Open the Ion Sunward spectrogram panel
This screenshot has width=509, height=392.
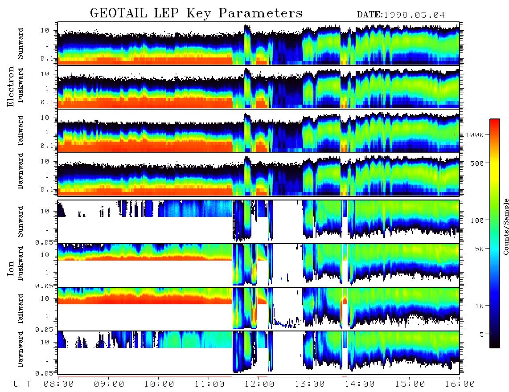[x=259, y=222]
